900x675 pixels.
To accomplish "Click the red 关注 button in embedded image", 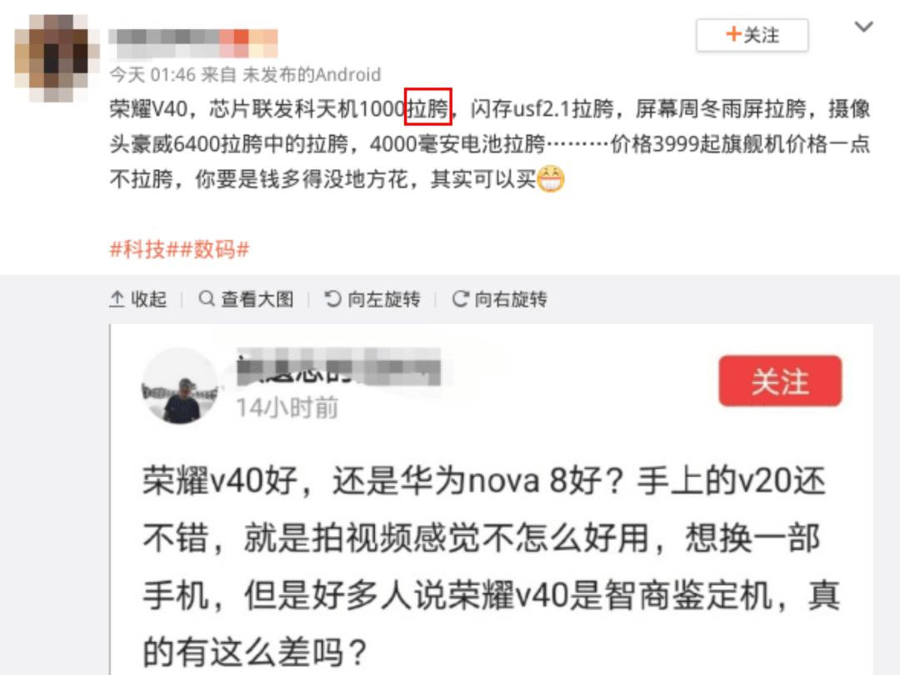I will 780,381.
